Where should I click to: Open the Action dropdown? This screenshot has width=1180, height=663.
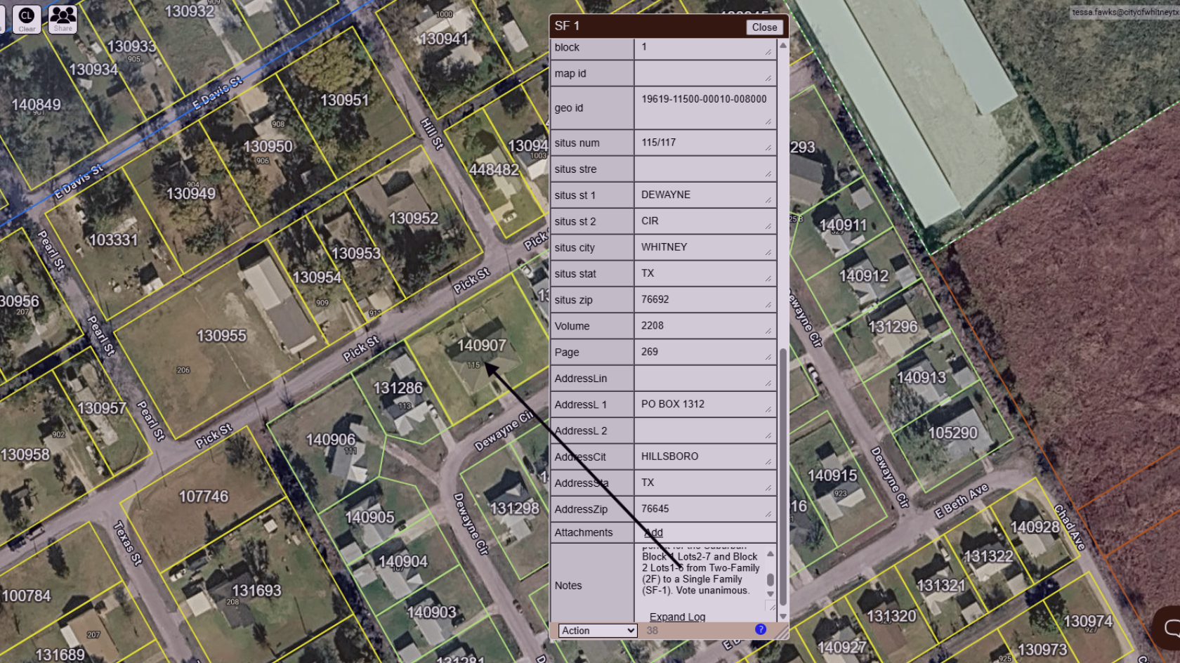[598, 631]
